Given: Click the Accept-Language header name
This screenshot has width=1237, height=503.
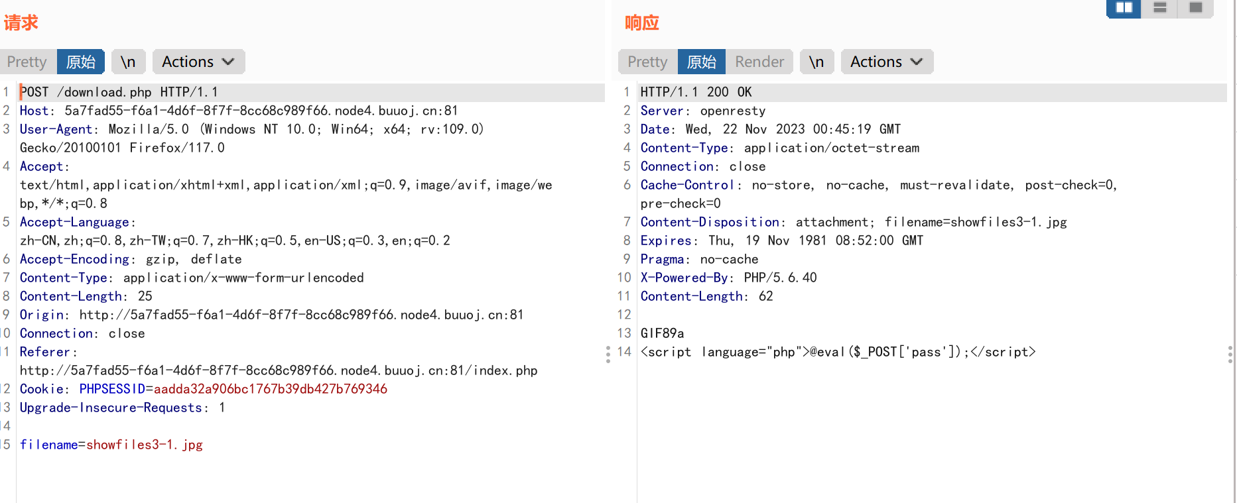Looking at the screenshot, I should tap(74, 222).
